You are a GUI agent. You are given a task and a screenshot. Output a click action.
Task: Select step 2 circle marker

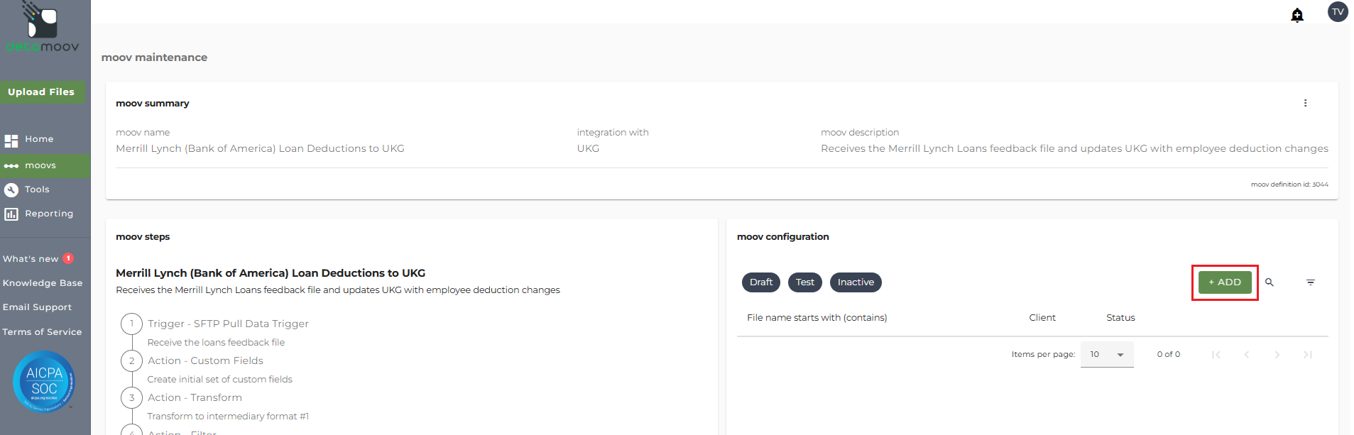coord(131,360)
